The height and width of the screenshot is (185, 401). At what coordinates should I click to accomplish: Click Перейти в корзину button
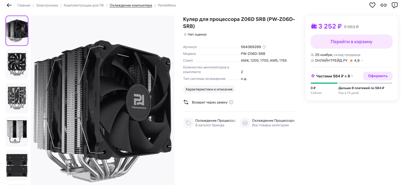coord(351,42)
